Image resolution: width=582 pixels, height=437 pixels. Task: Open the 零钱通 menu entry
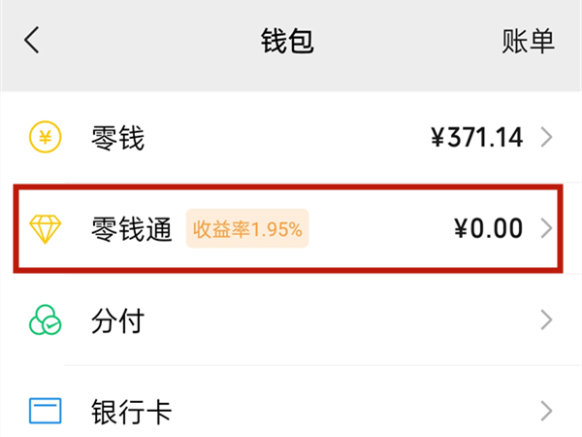coord(131,229)
